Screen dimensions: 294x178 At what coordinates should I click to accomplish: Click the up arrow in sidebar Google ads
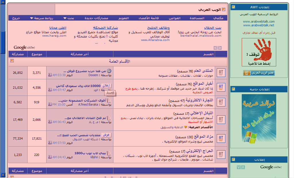click(243, 167)
